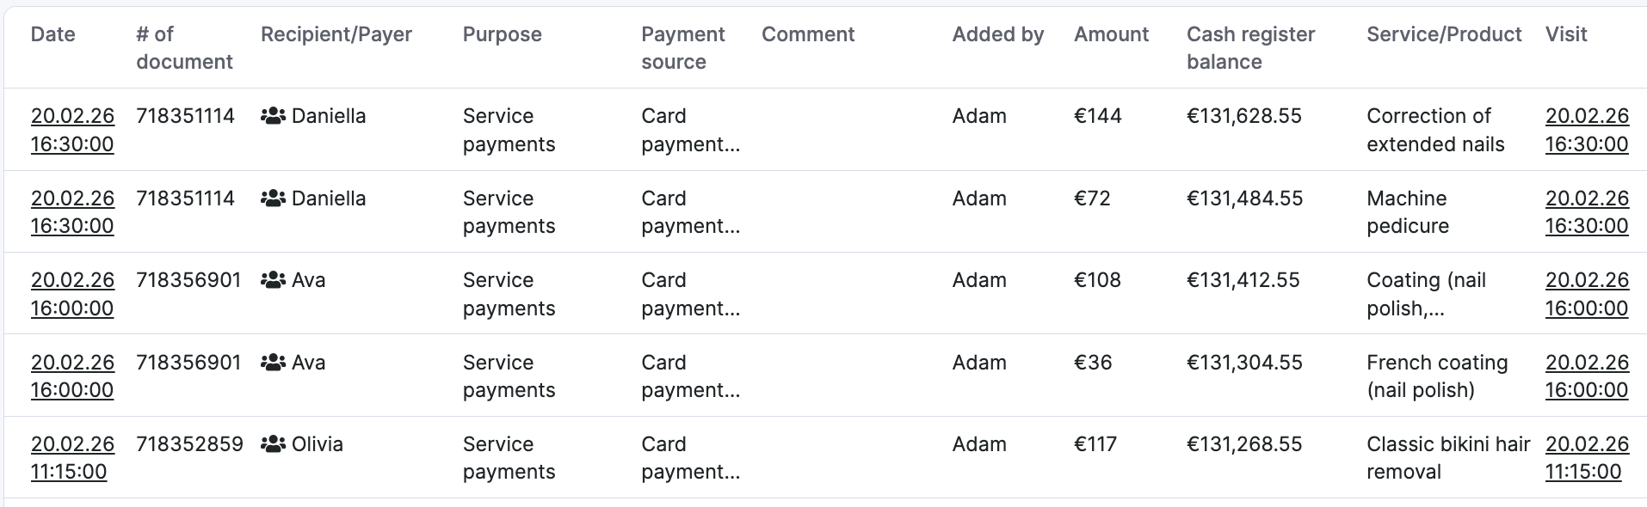
Task: Open Visit link for Correction of extended nails
Action: point(1586,130)
